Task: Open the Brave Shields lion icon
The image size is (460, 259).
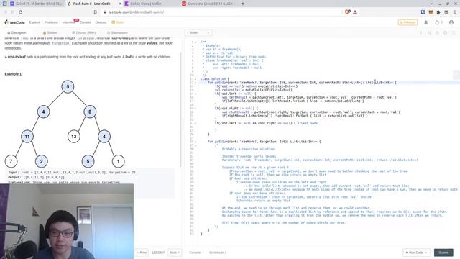Action: [x=348, y=12]
